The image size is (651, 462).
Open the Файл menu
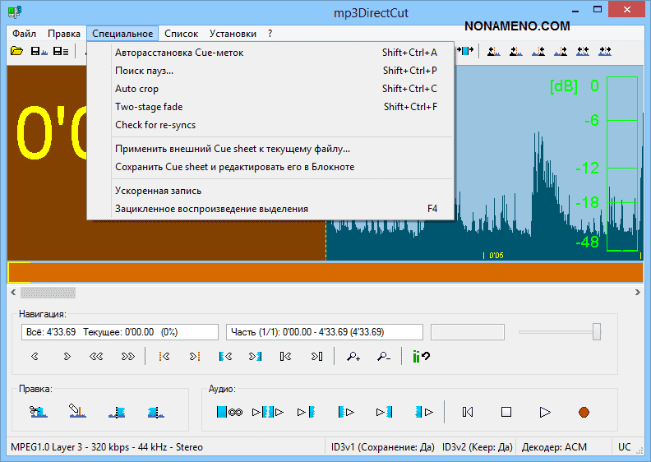point(24,34)
